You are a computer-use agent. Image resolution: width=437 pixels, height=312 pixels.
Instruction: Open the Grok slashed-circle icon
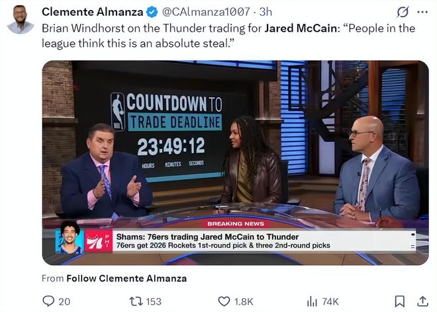403,12
